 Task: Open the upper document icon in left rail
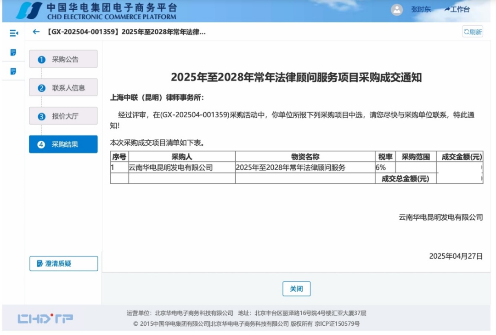(x=13, y=52)
